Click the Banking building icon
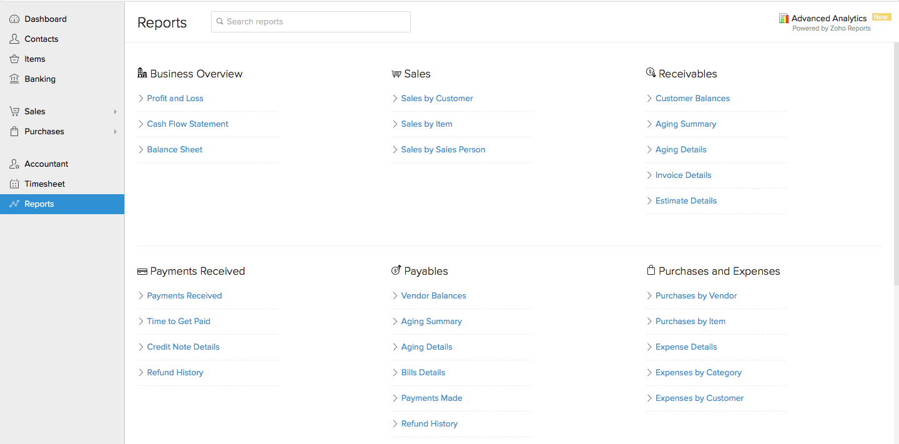The image size is (899, 444). pos(14,79)
